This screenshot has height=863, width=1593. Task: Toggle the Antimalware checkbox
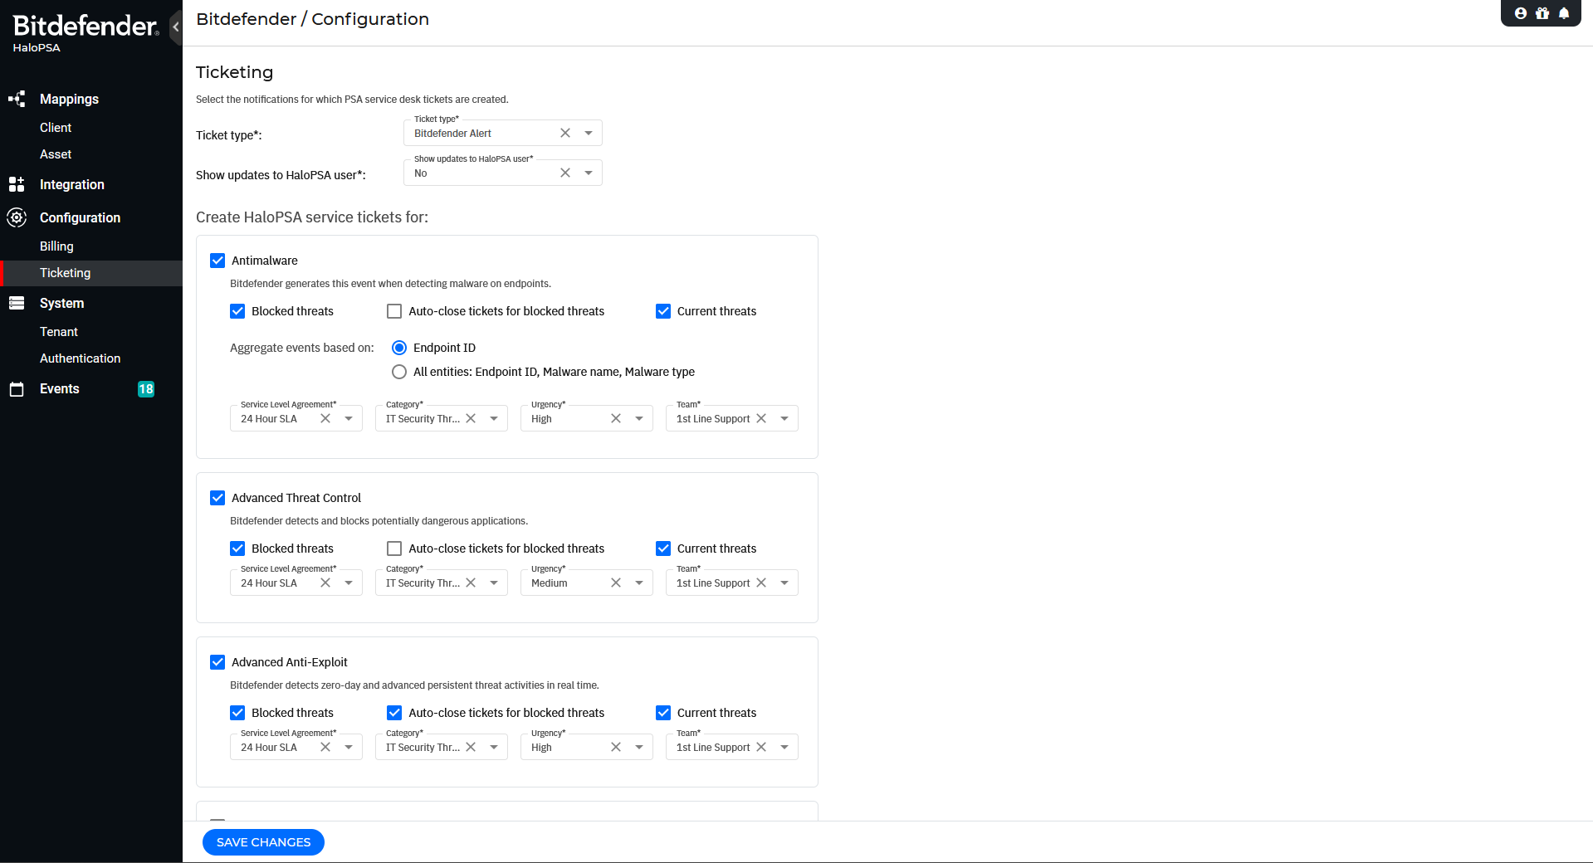[217, 261]
